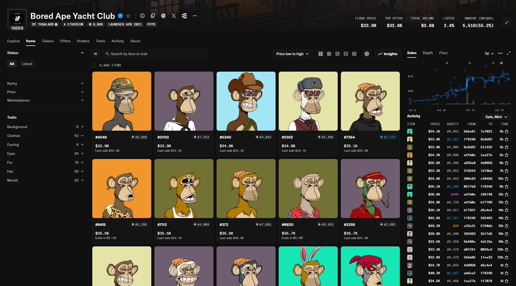This screenshot has height=286, width=516.
Task: Switch the chart to the Floor tab
Action: click(443, 53)
